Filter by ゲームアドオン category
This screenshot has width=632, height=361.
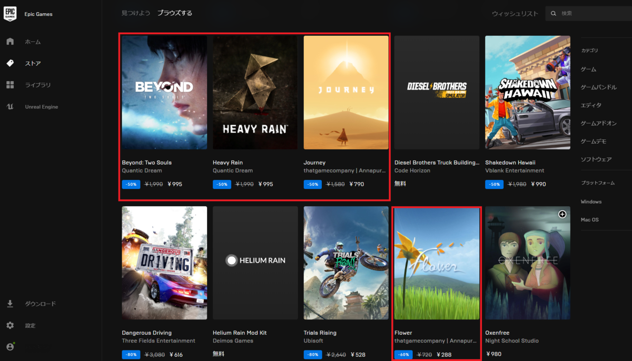tap(599, 123)
